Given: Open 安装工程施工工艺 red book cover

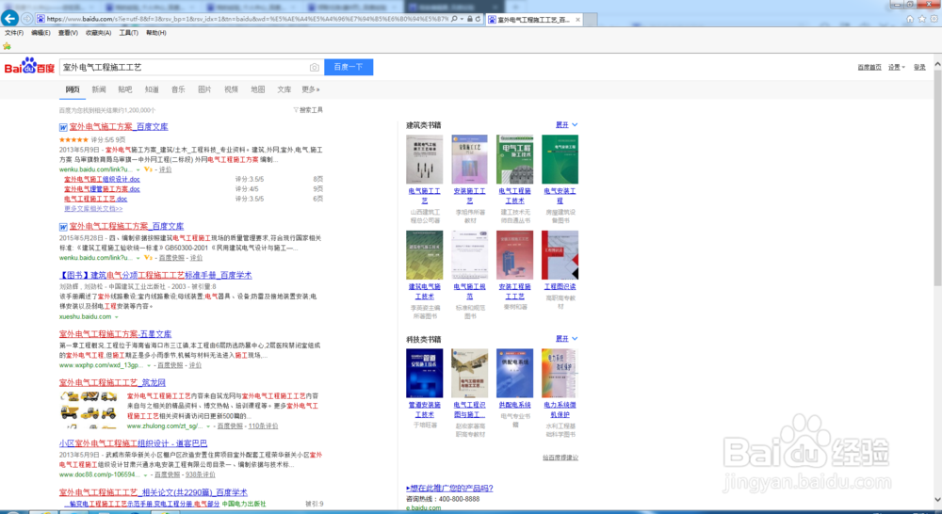Looking at the screenshot, I should point(515,254).
